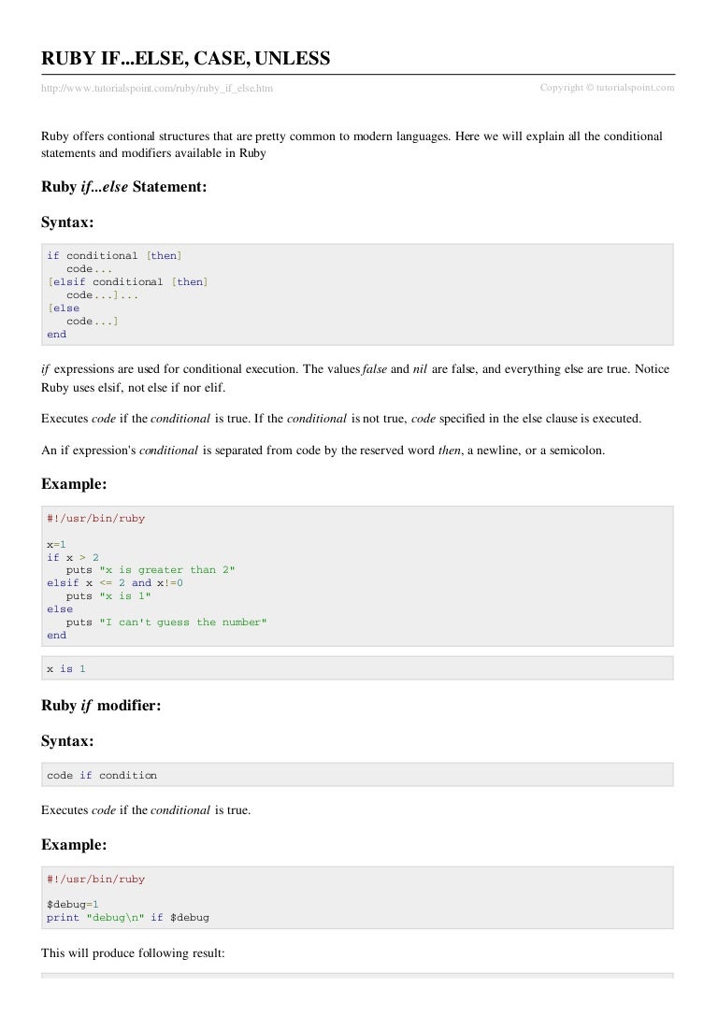Click the sentence 'This will produce following result:'
This screenshot has height=1016, width=718.
tap(133, 953)
